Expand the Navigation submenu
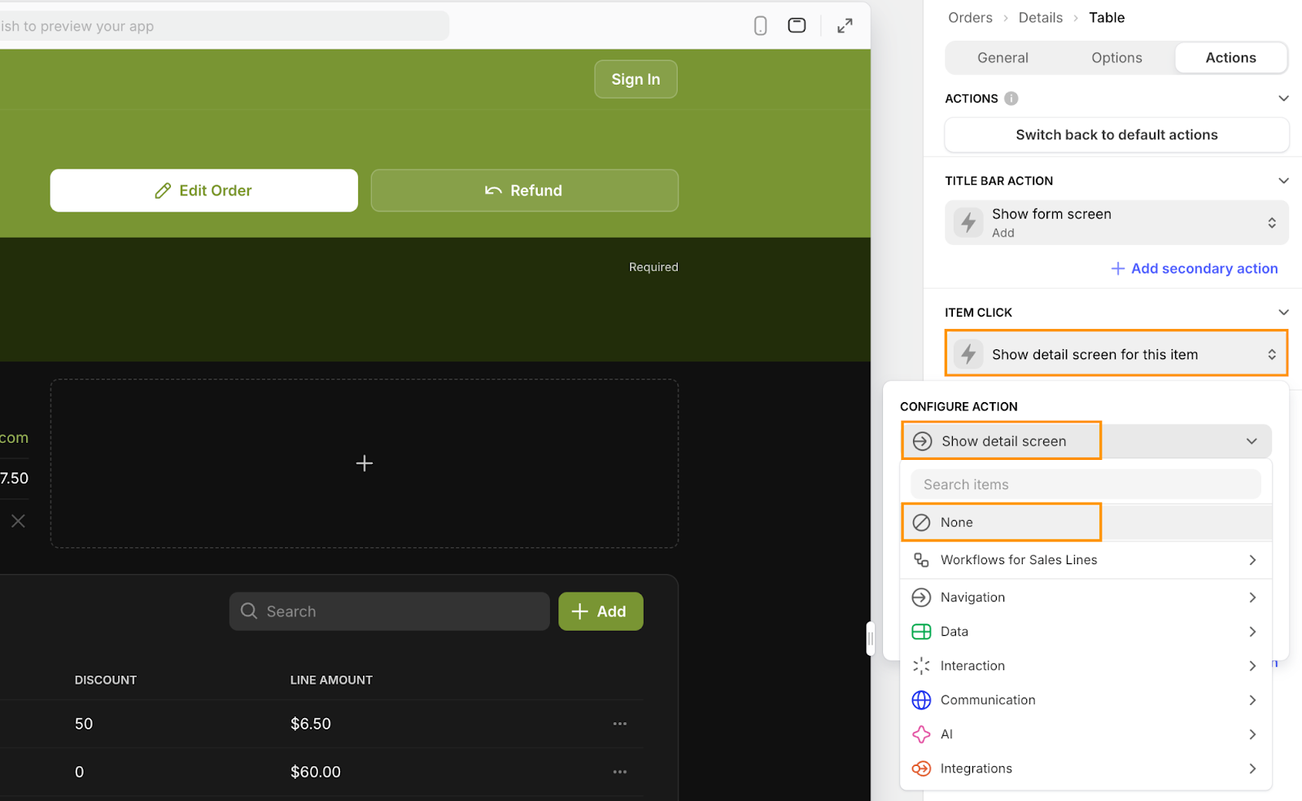 [1252, 597]
